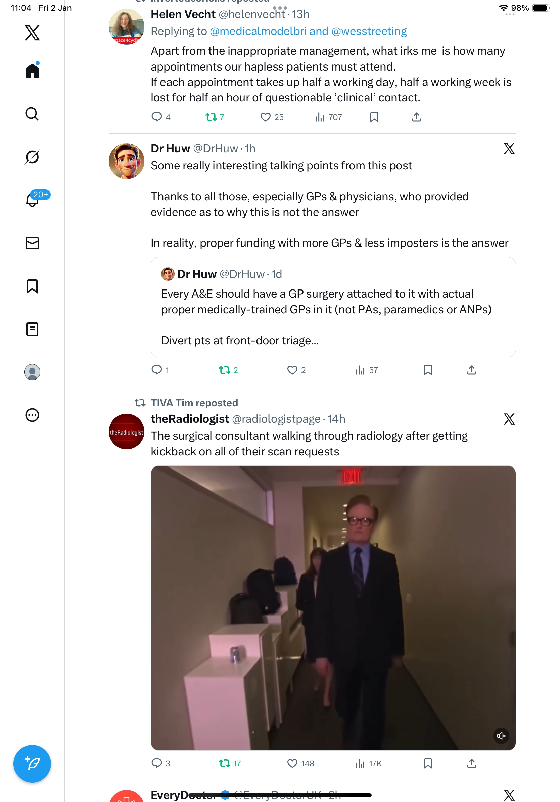Open the Profile tab in sidebar
The image size is (560, 802).
tap(32, 372)
